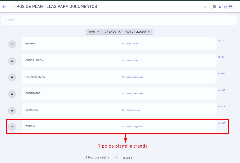This screenshot has height=163, width=240.
Task: Click 'Act. hace 3 semanas' on CONTRATOS row
Action: (x=132, y=93)
